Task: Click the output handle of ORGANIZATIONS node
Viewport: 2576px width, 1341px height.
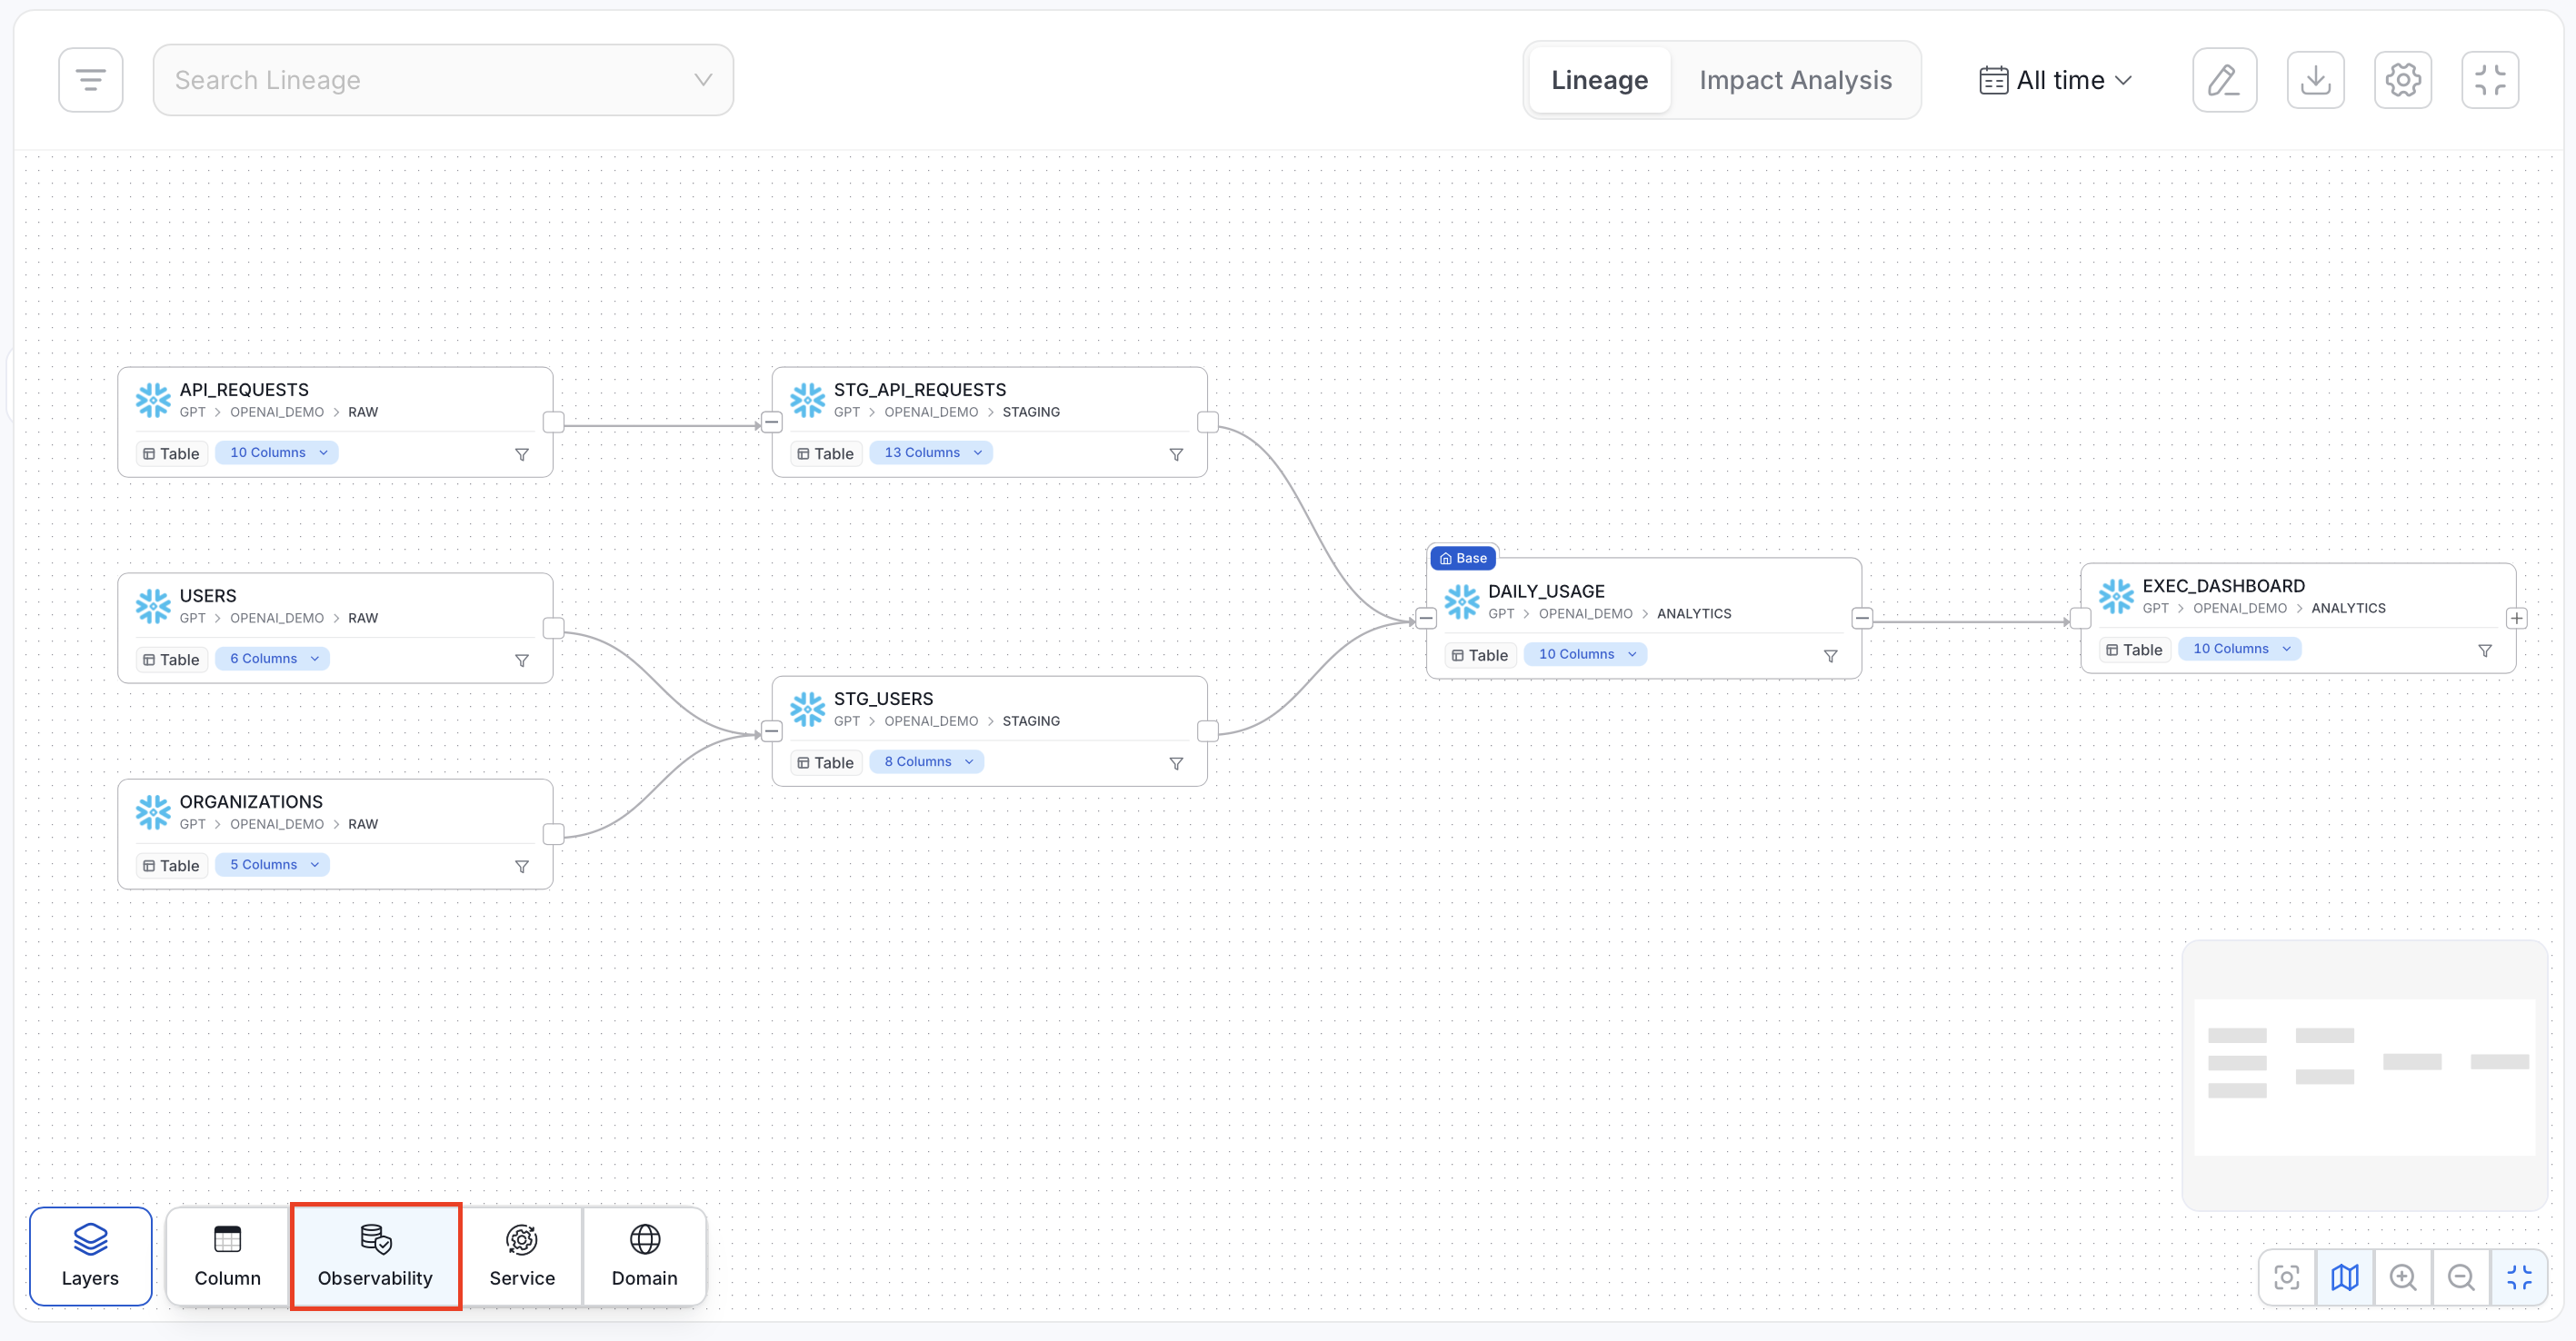Action: pos(553,834)
